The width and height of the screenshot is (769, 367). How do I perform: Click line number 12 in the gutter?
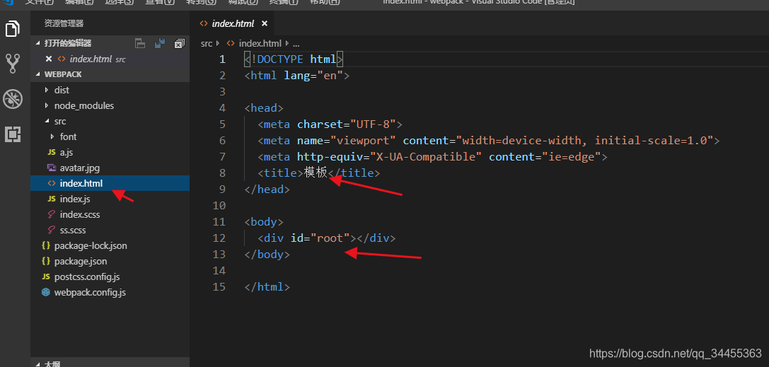click(219, 238)
